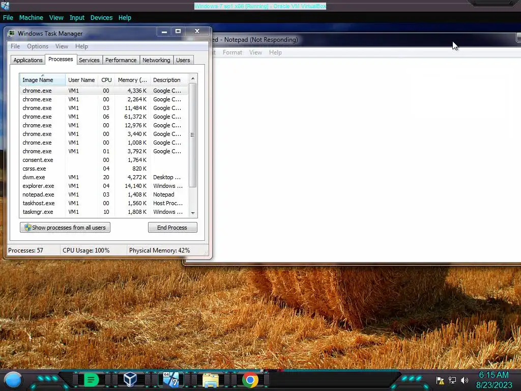Select chrome.exe row using 4,336 K

[x=104, y=91]
